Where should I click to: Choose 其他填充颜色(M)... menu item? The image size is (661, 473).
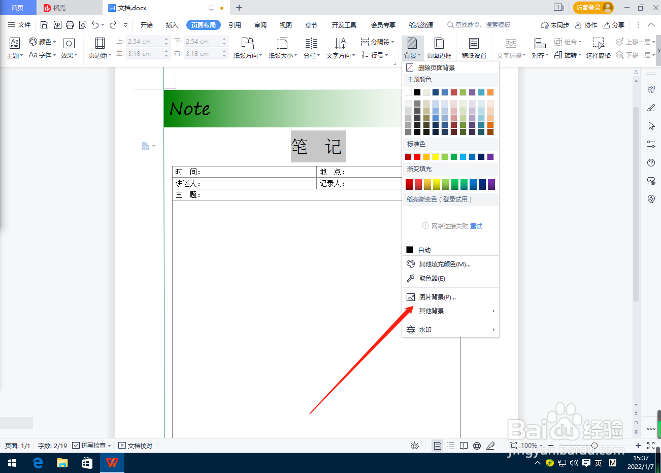[450, 264]
